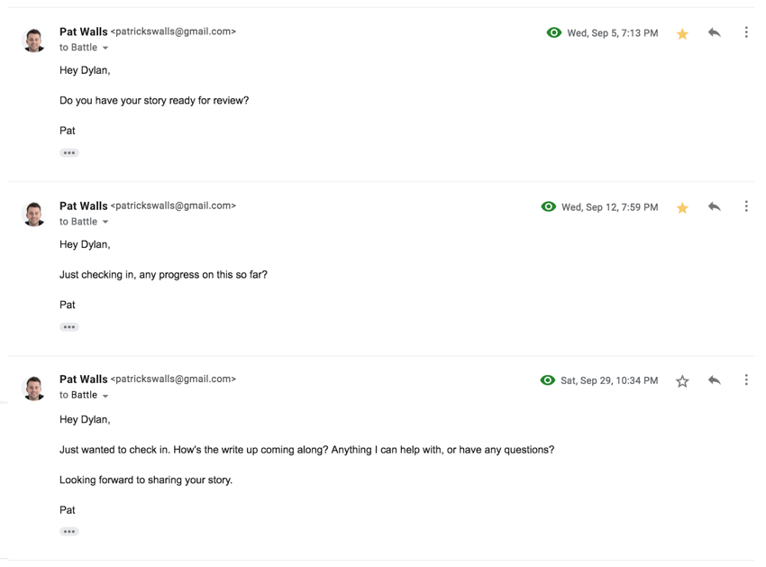766x567 pixels.
Task: Reply to the Sep 5 email
Action: [714, 32]
